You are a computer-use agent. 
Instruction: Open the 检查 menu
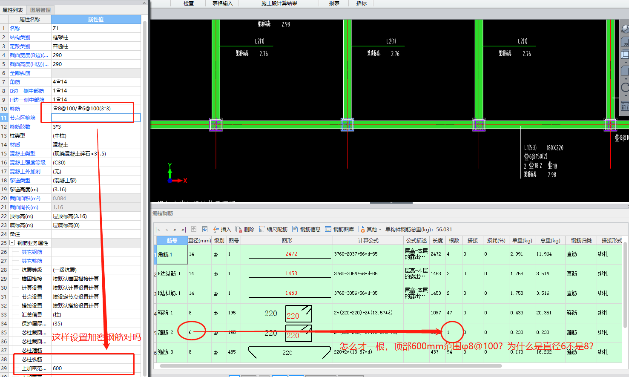point(189,3)
